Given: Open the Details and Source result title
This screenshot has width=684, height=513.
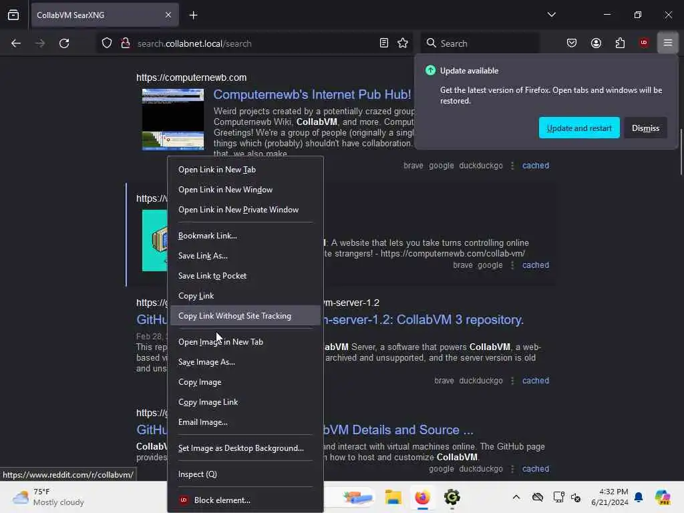Looking at the screenshot, I should (398, 430).
